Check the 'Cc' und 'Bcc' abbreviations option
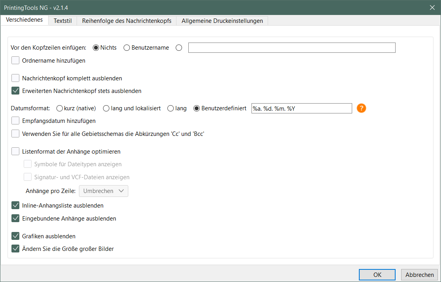Viewport: 441px width, 282px height. (15, 134)
